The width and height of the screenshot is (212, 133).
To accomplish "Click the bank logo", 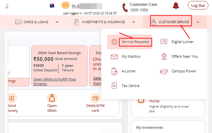I will click(7, 6).
